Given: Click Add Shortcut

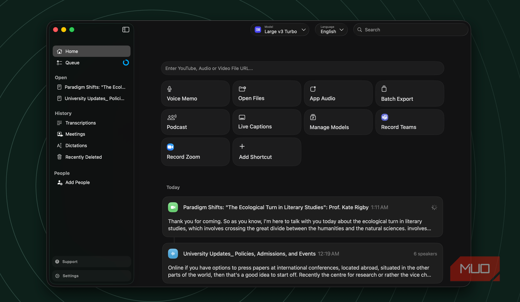Looking at the screenshot, I should coord(267,152).
